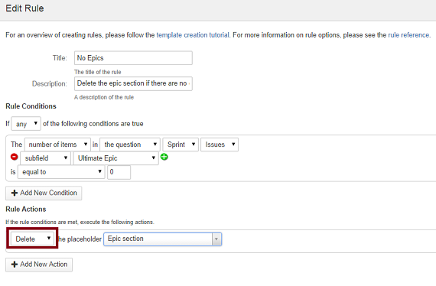Screen dimensions: 436x286
Task: Select the 'Edit Rule' page title
Action: click(x=24, y=8)
